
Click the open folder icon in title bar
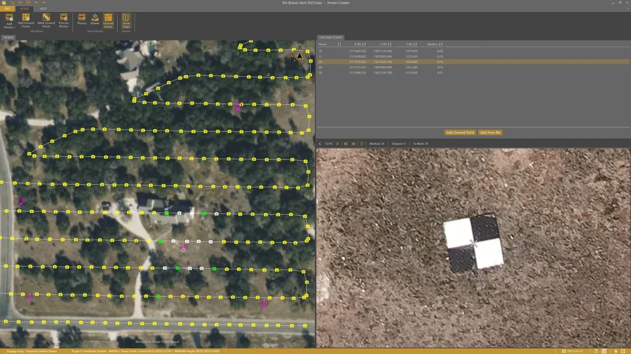[x=20, y=3]
